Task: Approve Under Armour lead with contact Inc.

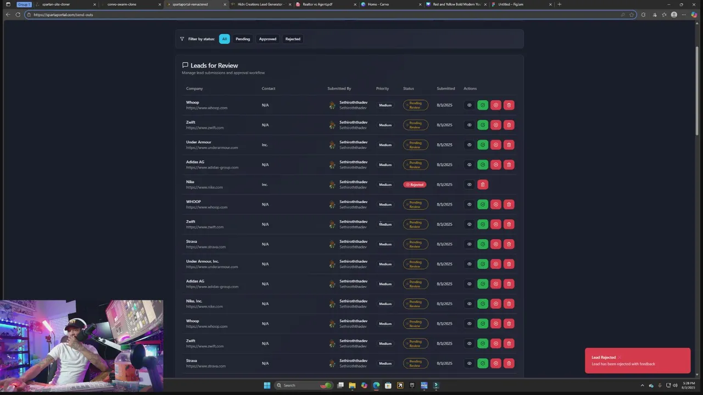Action: tap(482, 145)
